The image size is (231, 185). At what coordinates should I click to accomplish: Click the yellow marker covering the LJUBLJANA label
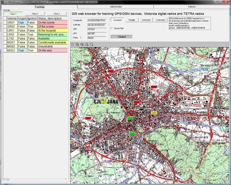pos(104,102)
